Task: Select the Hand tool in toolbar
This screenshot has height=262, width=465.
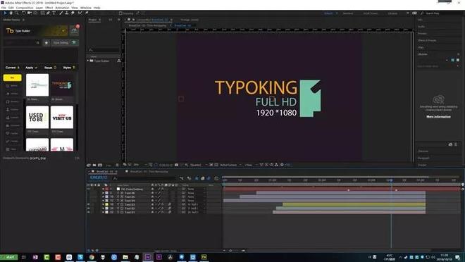Action: coord(11,13)
